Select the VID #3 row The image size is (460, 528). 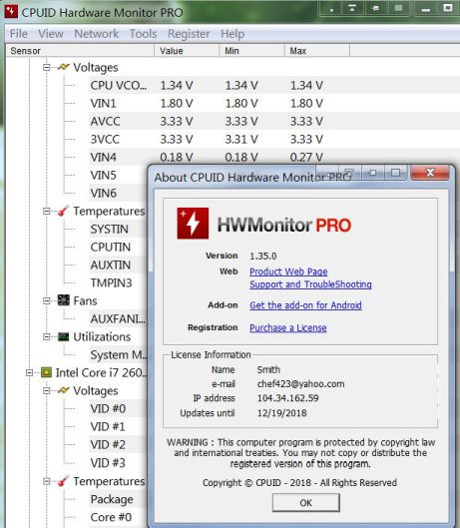click(119, 463)
